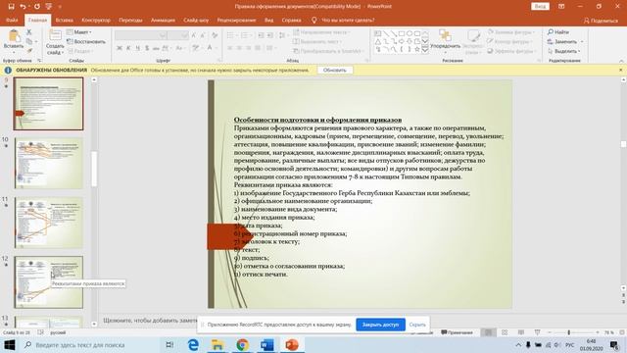
Task: Click Найти to find text
Action: [x=558, y=32]
